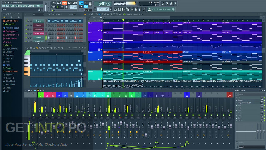Image resolution: width=266 pixels, height=150 pixels.
Task: Click the add channel plus button
Action: (x=39, y=44)
